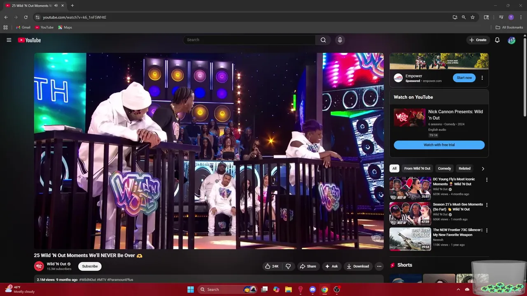527x296 pixels.
Task: Click the magnifier search button
Action: tap(323, 40)
